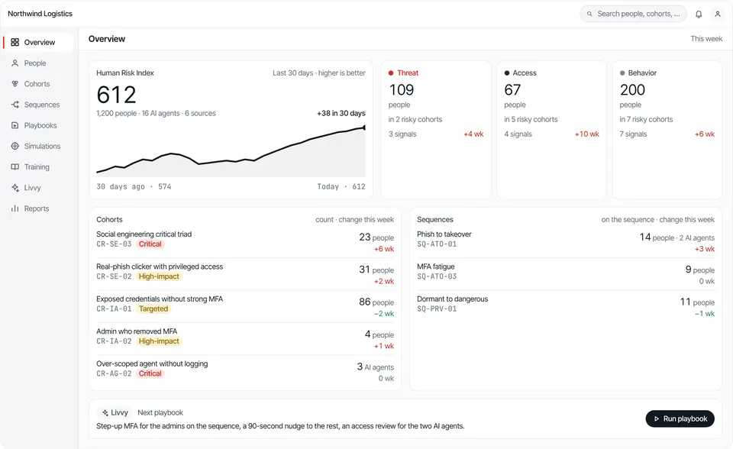Open the user profile icon

click(718, 14)
